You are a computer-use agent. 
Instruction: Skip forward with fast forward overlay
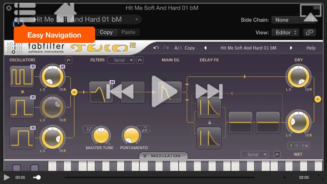[x=209, y=92]
